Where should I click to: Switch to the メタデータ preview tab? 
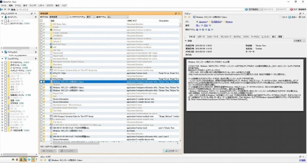tap(201, 37)
